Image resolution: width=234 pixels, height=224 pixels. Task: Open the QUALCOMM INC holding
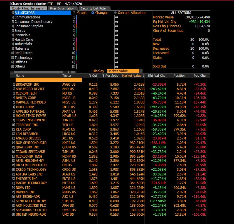pyautogui.click(x=27, y=147)
